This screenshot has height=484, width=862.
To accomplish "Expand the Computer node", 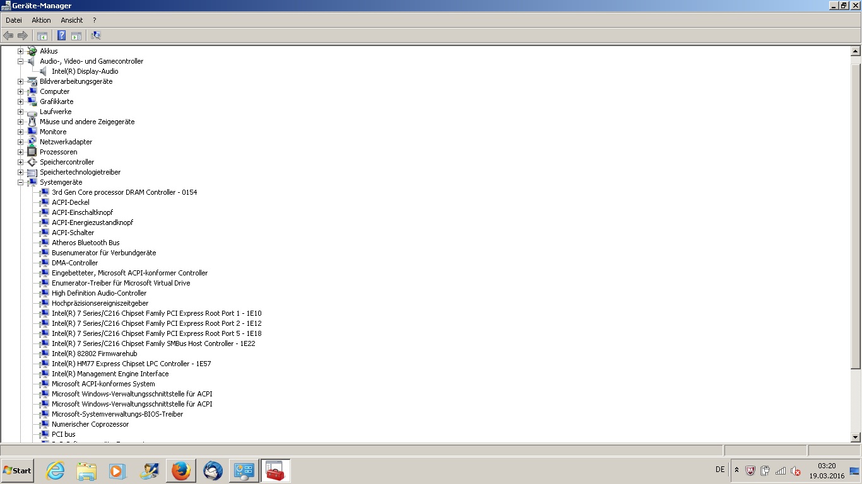I will [20, 91].
